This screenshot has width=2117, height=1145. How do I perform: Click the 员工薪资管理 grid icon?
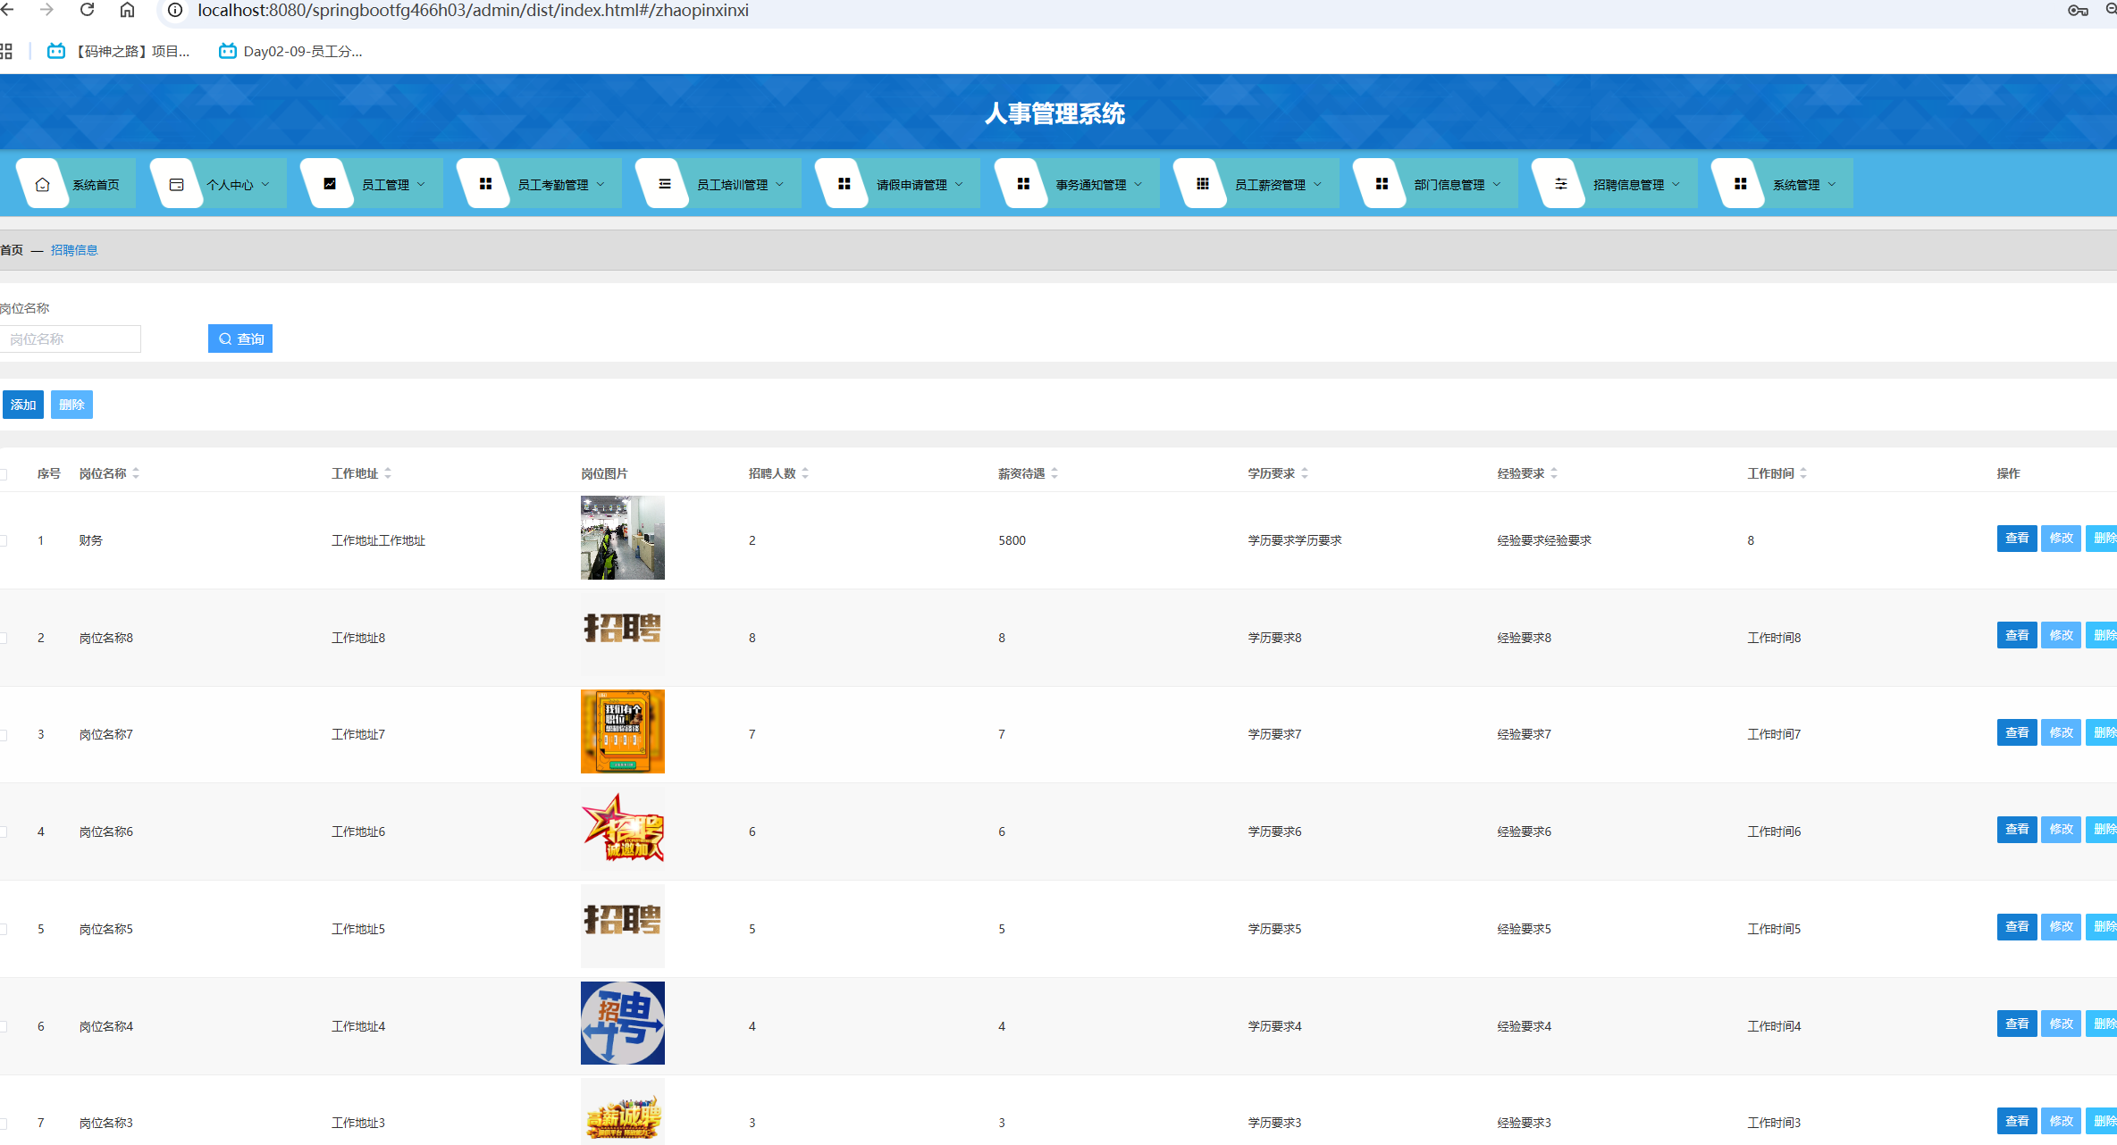pos(1202,183)
